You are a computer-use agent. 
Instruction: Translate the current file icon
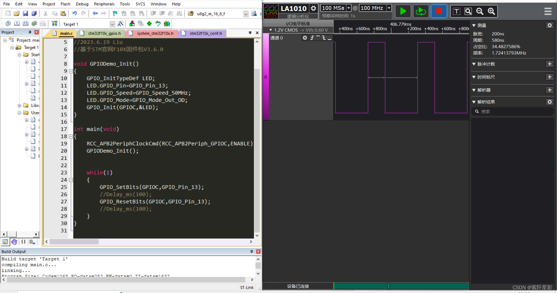tap(8, 23)
